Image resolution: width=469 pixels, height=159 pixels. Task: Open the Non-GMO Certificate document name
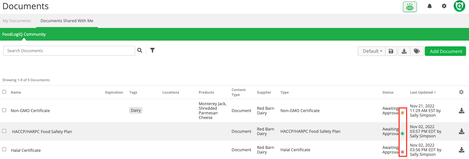pyautogui.click(x=30, y=111)
